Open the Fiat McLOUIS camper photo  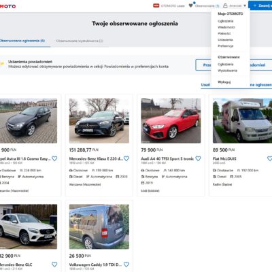[242, 120]
